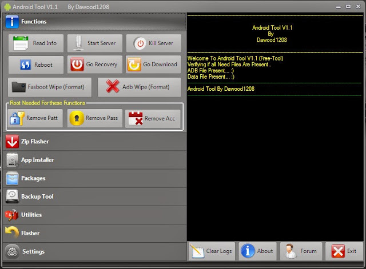The image size is (366, 269).
Task: Click the Exit red X icon
Action: tap(338, 251)
